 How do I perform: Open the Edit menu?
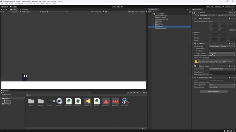coord(6,4)
